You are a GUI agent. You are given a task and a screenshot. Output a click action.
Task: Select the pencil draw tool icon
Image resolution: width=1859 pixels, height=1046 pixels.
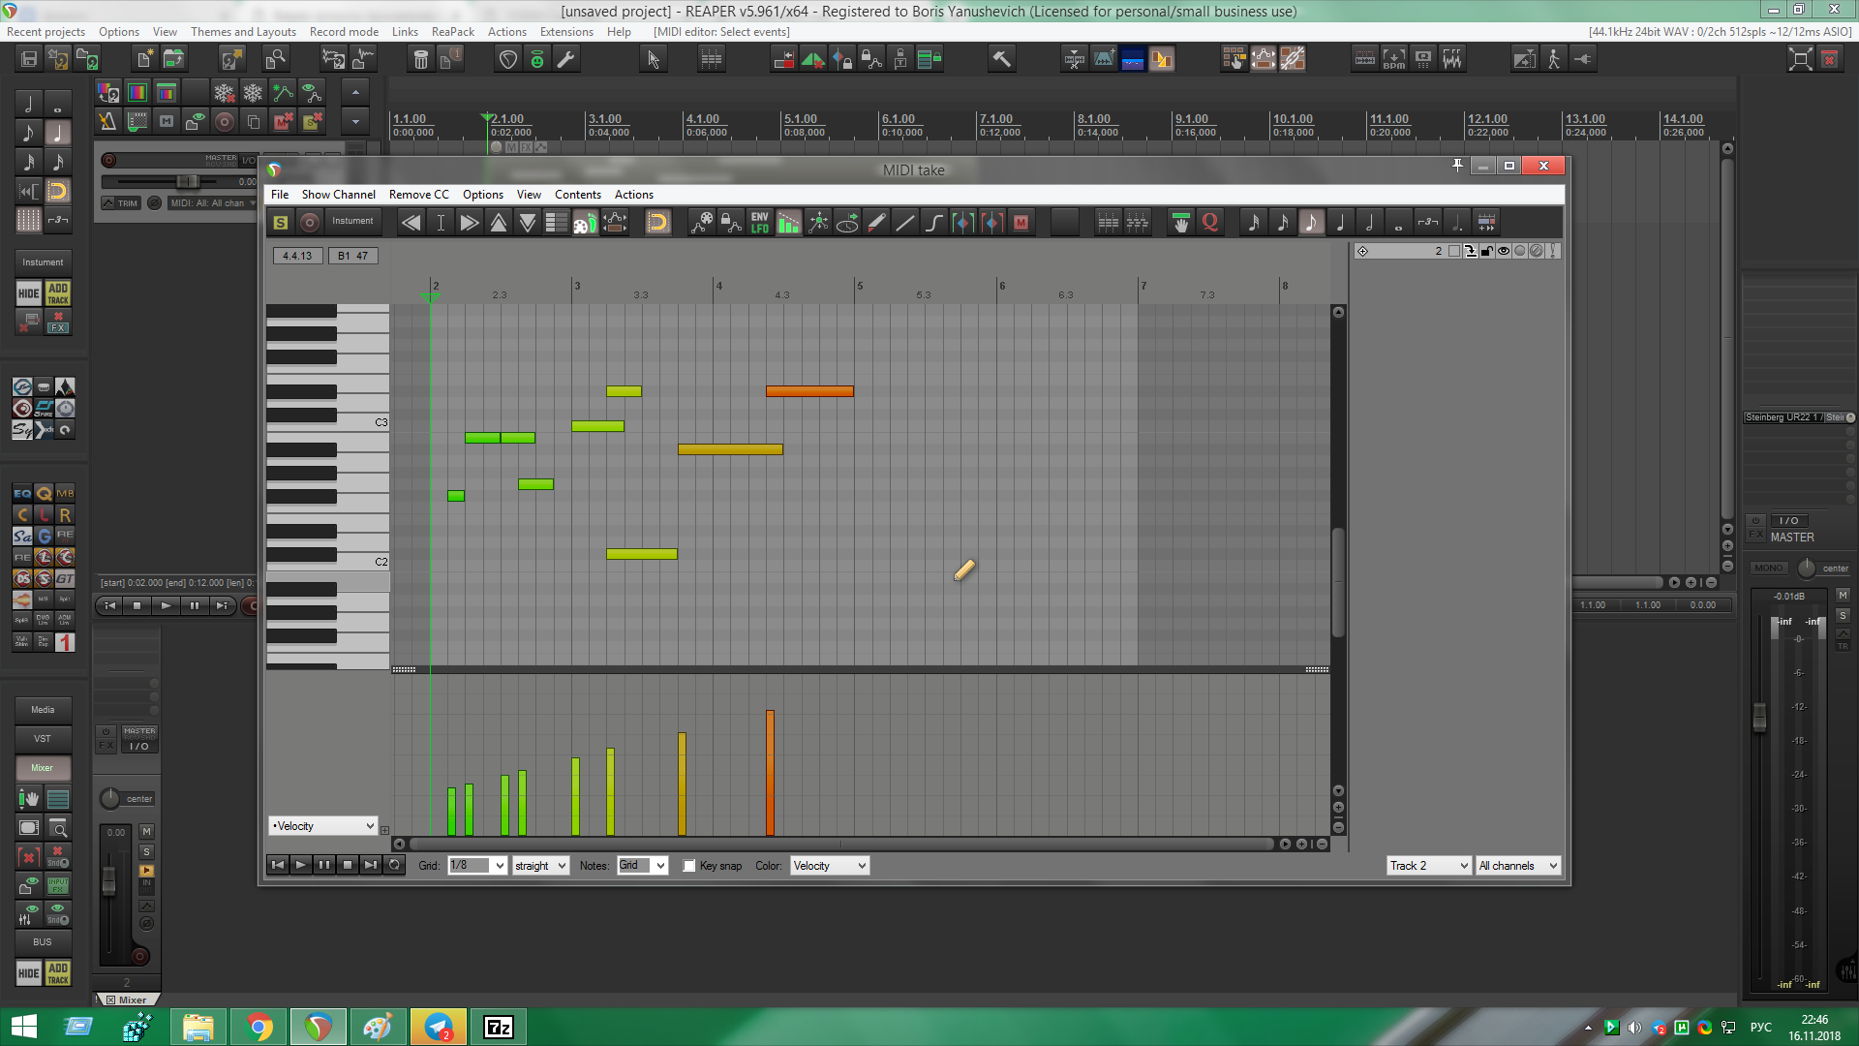876,223
